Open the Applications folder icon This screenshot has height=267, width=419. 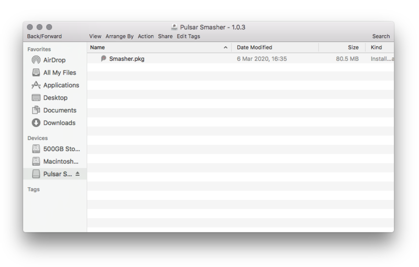tap(36, 85)
